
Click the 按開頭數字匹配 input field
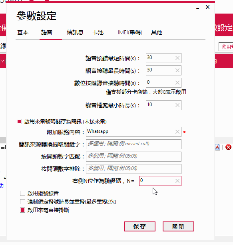click(x=133, y=156)
